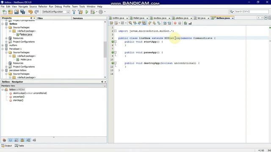Open the Tasks window button
This screenshot has width=271, height=152.
tap(19, 146)
